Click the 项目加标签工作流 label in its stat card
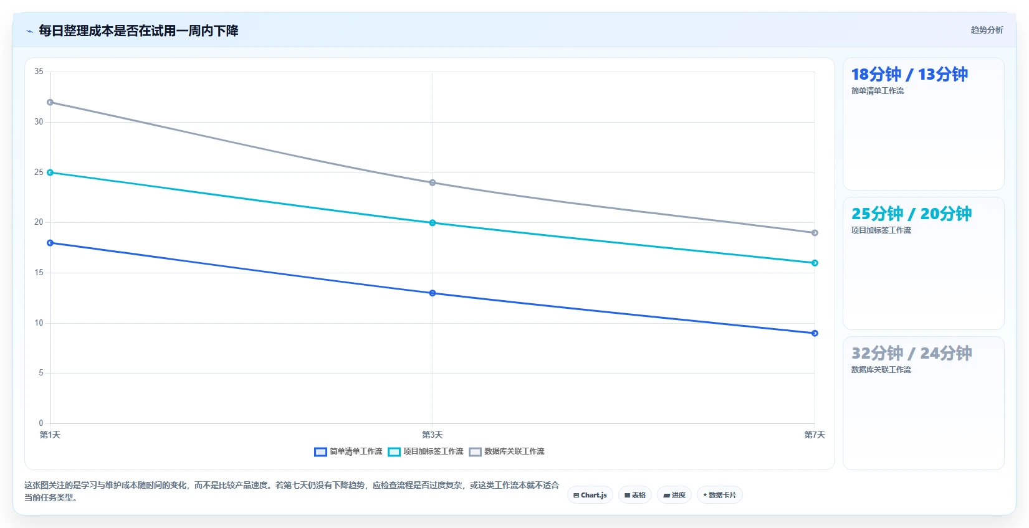This screenshot has height=528, width=1029. [x=881, y=230]
